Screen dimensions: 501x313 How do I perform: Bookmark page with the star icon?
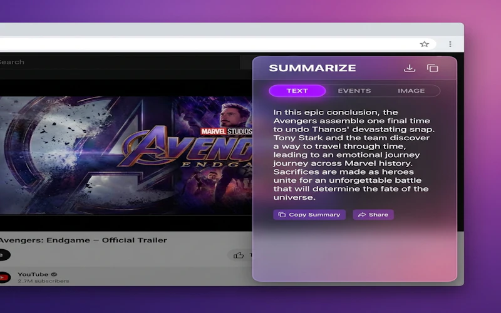(x=425, y=44)
